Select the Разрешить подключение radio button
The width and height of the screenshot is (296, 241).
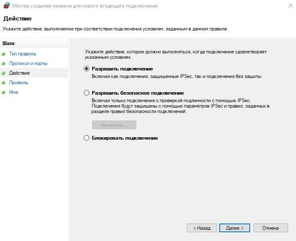pos(86,69)
